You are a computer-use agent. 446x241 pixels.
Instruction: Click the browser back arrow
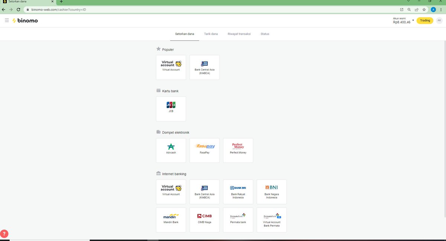tap(4, 10)
